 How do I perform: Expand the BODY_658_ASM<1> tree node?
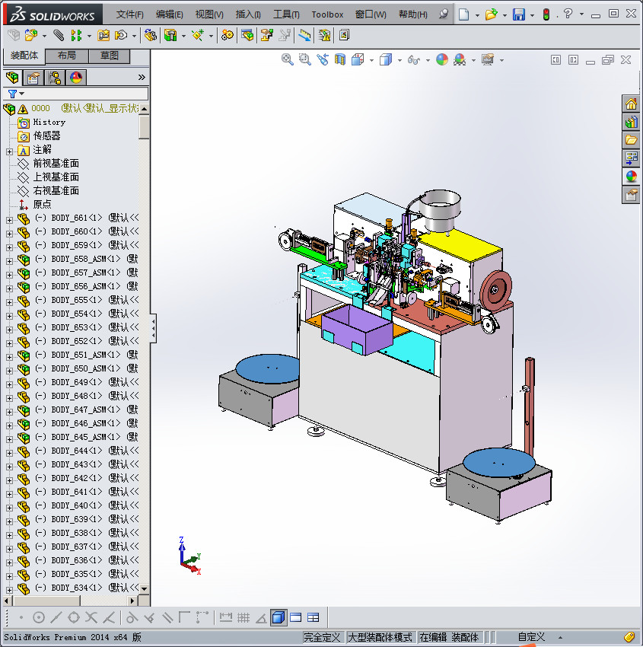pyautogui.click(x=9, y=261)
